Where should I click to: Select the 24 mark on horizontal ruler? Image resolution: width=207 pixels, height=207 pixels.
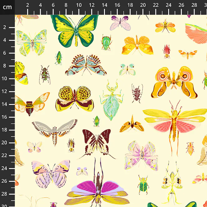click(x=168, y=5)
